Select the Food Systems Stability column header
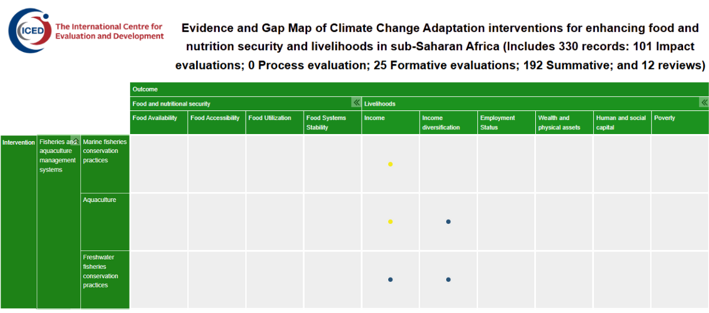The width and height of the screenshot is (709, 313). click(333, 123)
